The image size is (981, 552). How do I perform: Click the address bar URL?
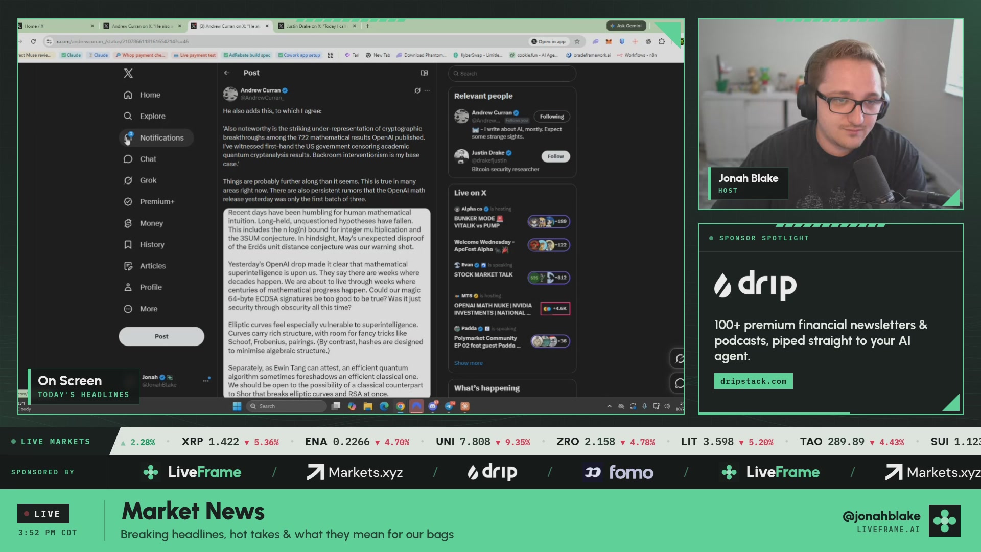pos(122,41)
